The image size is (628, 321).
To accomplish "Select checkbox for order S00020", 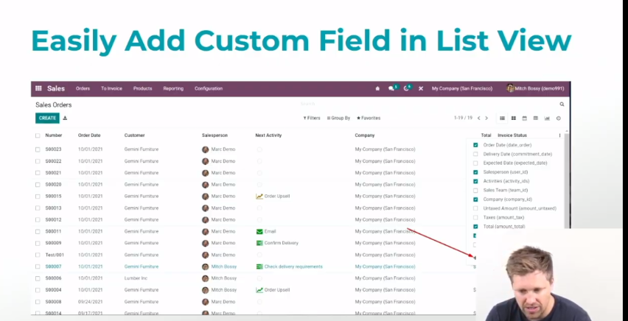I will [x=38, y=185].
